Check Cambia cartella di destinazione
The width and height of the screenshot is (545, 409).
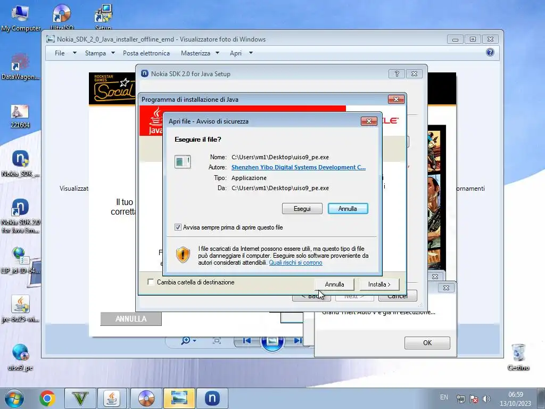pos(151,282)
